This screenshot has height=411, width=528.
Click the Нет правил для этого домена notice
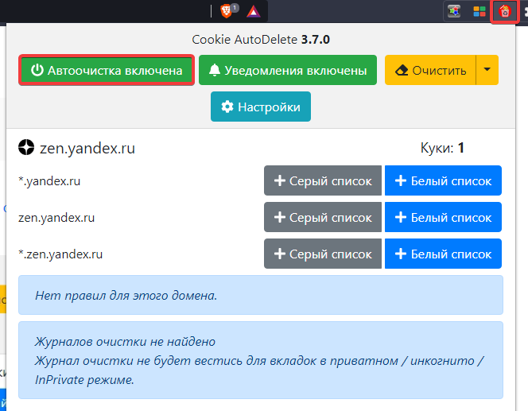point(261,295)
